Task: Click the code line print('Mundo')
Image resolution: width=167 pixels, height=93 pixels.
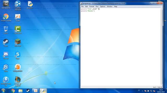Action: [x=88, y=11]
